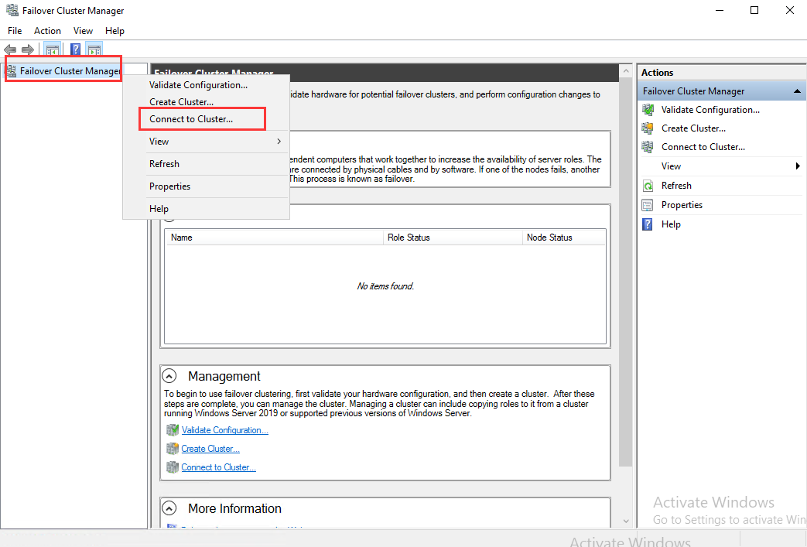This screenshot has width=807, height=547.
Task: Click the Forward arrow in the toolbar
Action: [28, 50]
